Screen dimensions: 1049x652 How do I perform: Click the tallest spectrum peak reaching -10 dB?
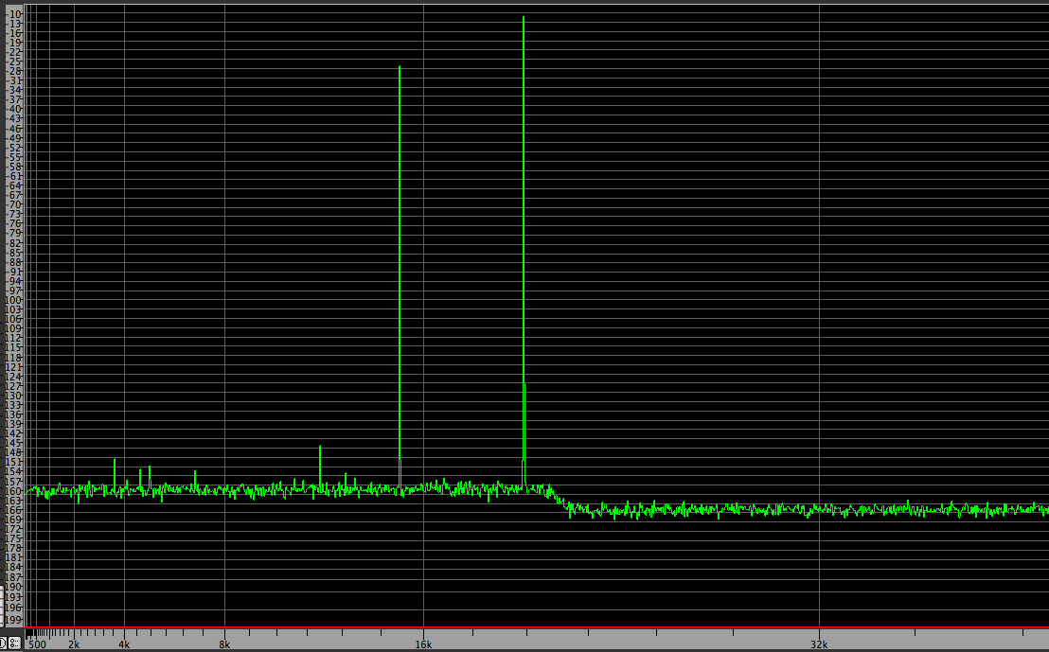click(524, 252)
